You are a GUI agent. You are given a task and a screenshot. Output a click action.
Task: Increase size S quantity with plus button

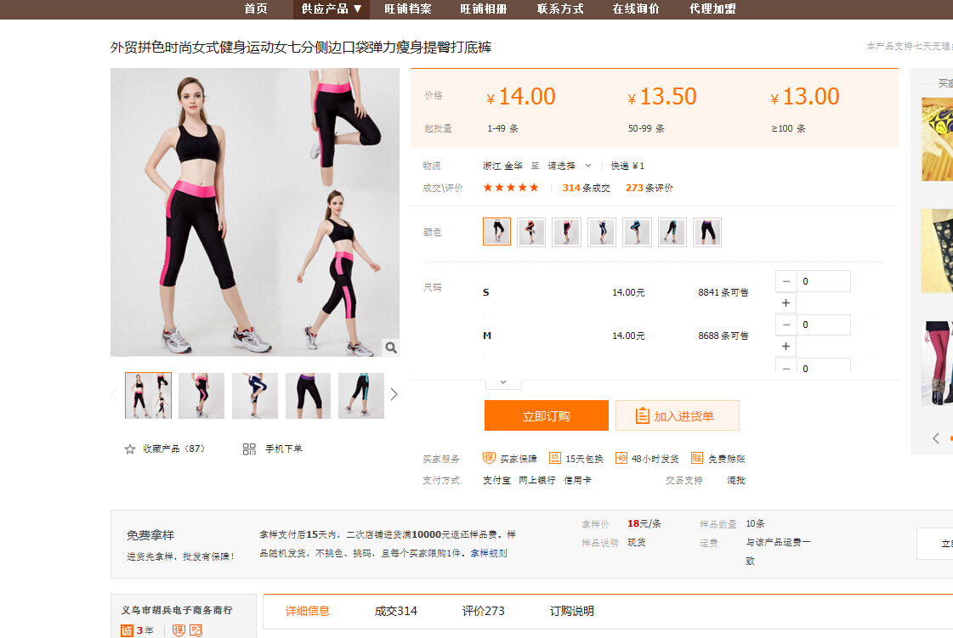click(x=786, y=303)
